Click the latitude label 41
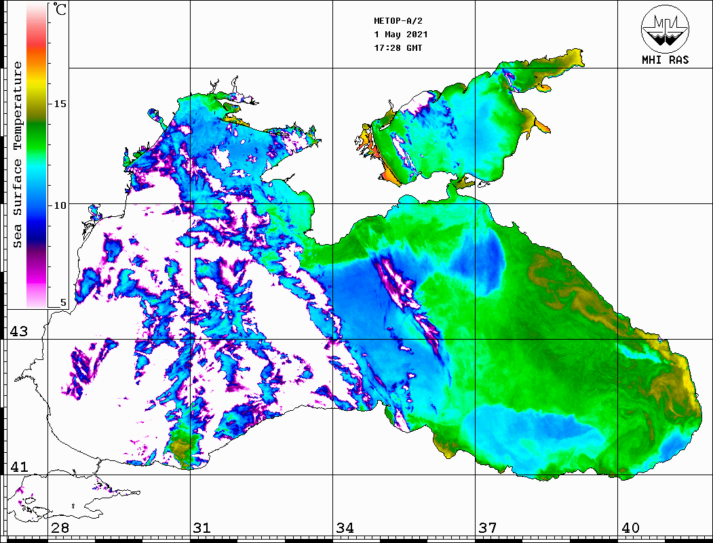 pyautogui.click(x=18, y=466)
